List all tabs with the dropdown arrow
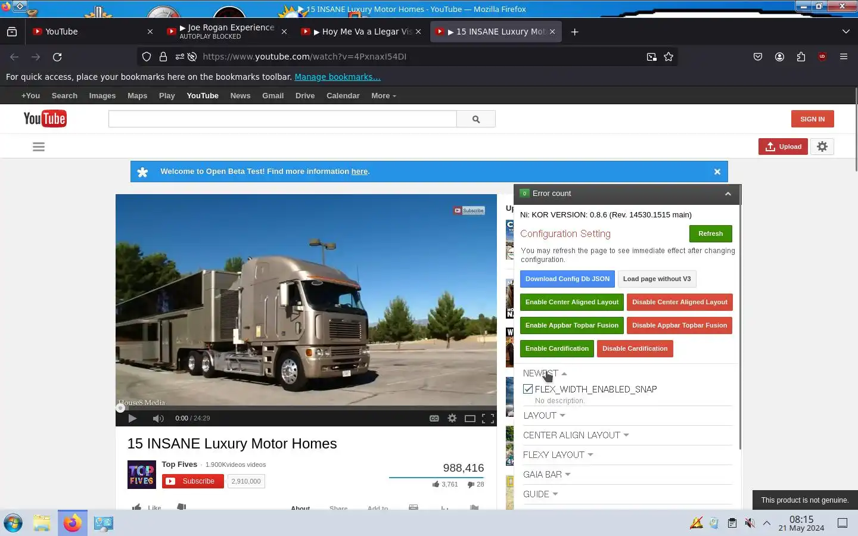858x536 pixels. (846, 32)
